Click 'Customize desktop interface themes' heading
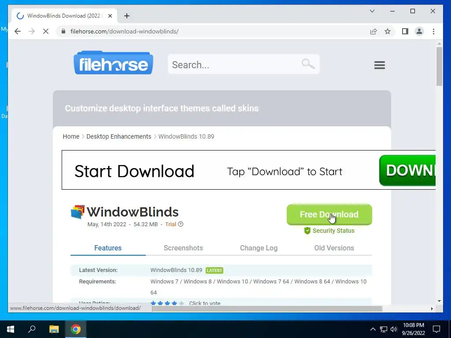Viewport: 451px width, 338px height. (x=162, y=108)
